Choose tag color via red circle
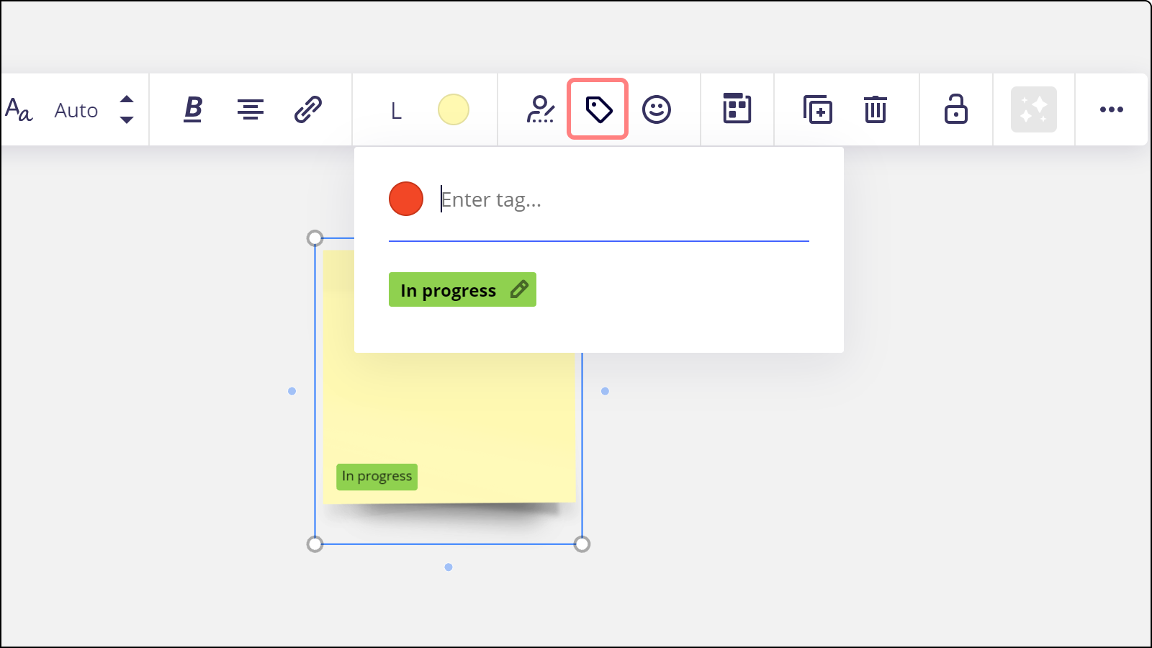The image size is (1152, 648). pos(406,199)
